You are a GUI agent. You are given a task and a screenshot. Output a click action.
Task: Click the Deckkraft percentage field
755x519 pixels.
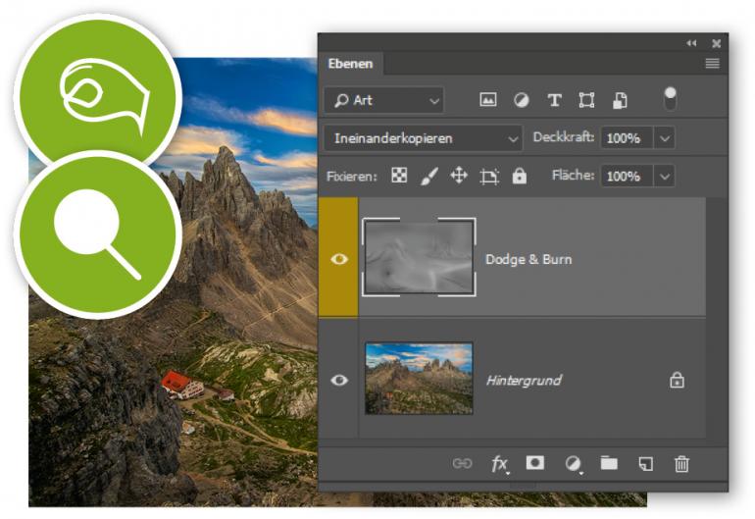pyautogui.click(x=627, y=138)
